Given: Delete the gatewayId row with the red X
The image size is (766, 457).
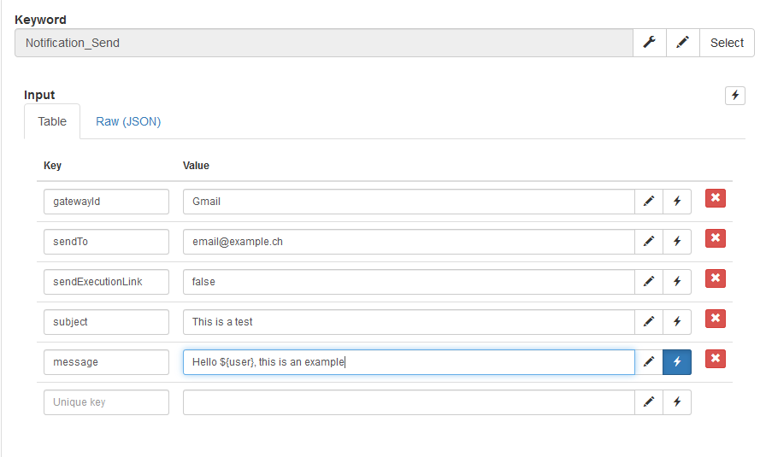Looking at the screenshot, I should [716, 198].
